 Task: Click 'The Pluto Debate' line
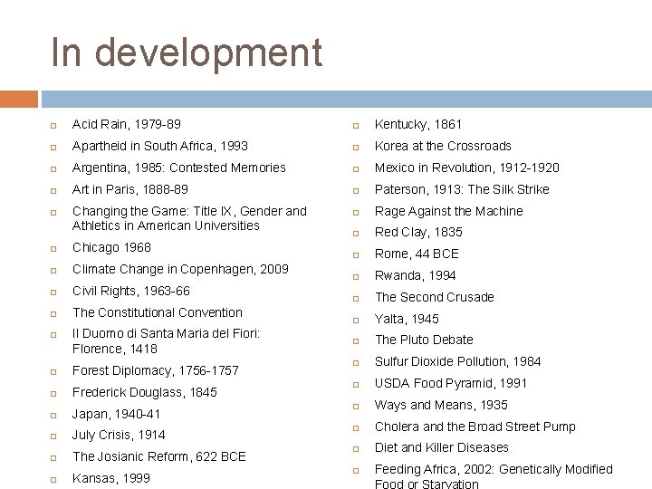pyautogui.click(x=424, y=340)
